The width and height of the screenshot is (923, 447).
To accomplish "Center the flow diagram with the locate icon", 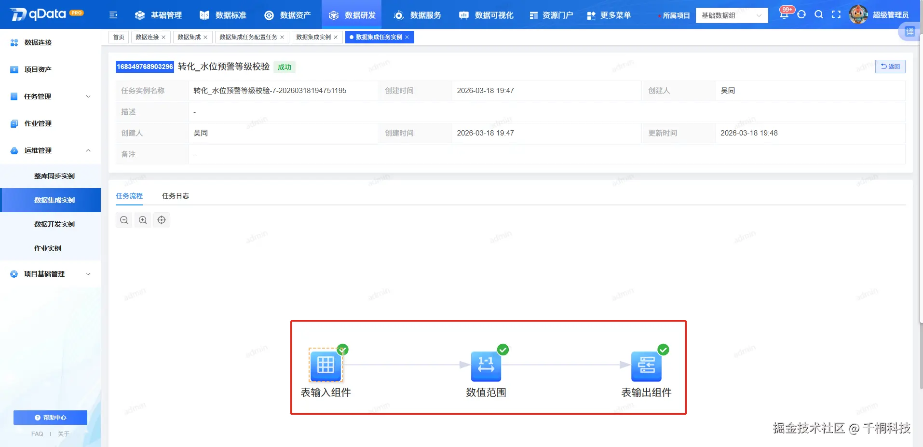I will [162, 220].
